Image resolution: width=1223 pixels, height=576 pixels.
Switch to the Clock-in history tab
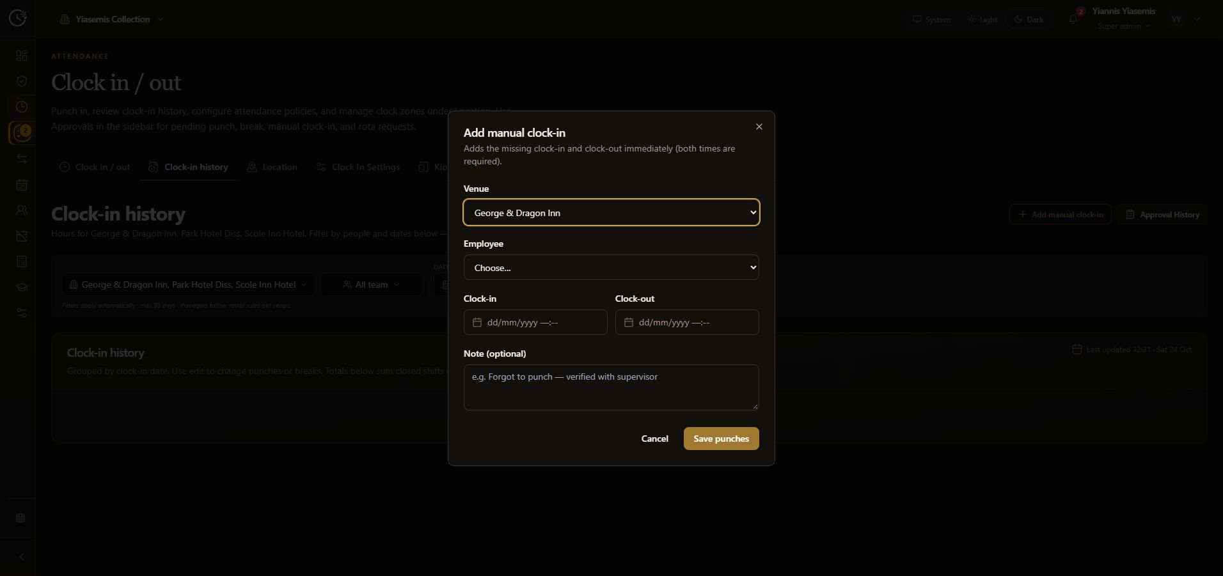tap(188, 167)
